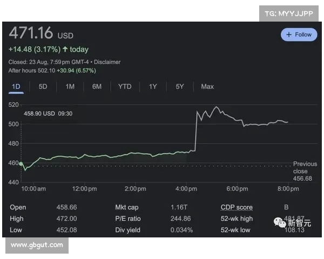Click the plus icon in Follow button
The height and width of the screenshot is (259, 324).
[289, 35]
